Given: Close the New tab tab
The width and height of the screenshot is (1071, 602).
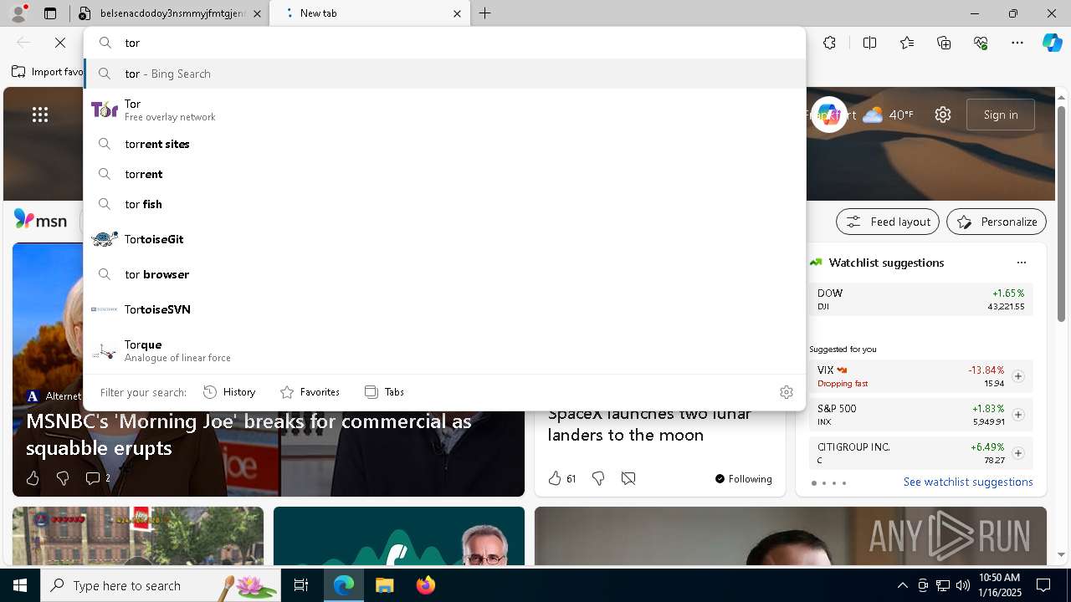Looking at the screenshot, I should pos(457,13).
